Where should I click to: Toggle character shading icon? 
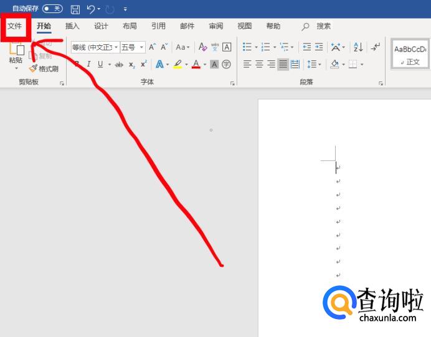(x=214, y=65)
